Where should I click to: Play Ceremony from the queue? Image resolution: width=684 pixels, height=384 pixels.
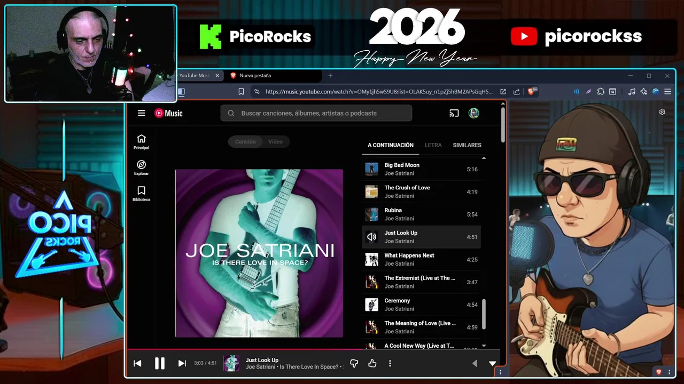[x=421, y=305]
